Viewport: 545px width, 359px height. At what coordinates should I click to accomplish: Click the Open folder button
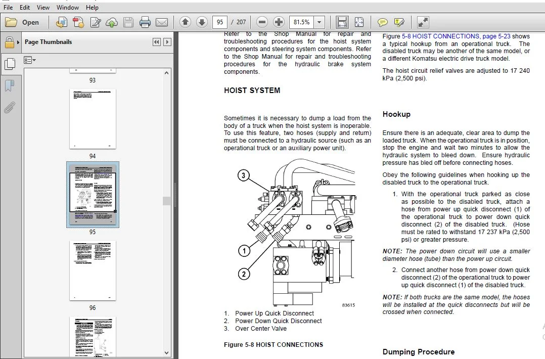tap(22, 22)
